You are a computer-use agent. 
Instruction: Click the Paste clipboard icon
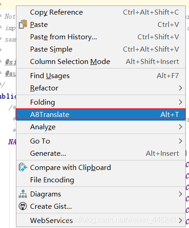point(23,24)
